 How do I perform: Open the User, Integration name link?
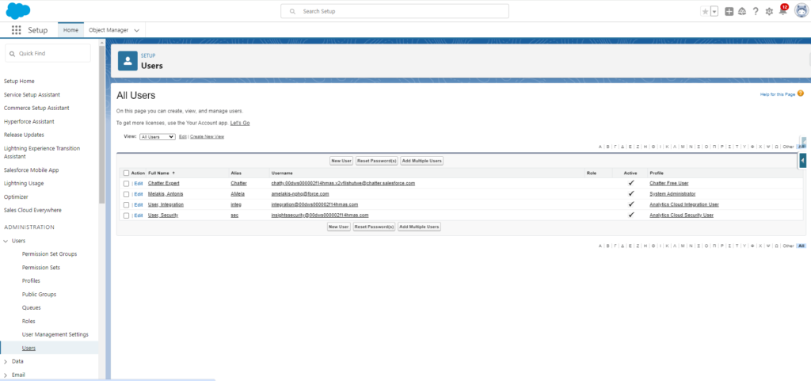pos(166,204)
